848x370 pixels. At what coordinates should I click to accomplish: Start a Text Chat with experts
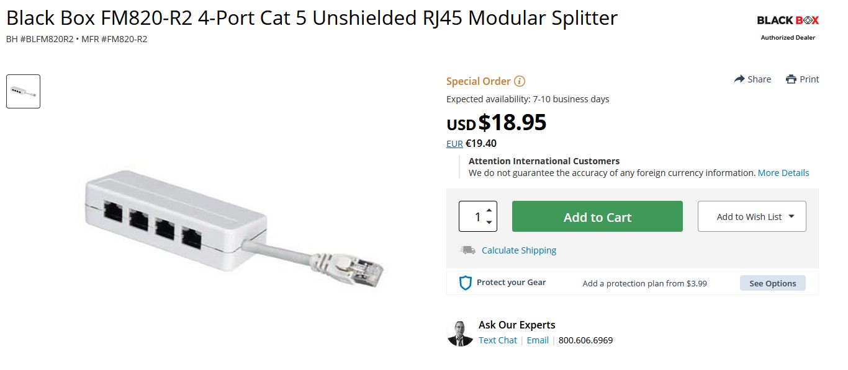(498, 340)
